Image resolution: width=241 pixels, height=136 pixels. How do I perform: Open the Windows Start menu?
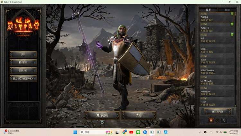coord(75,132)
